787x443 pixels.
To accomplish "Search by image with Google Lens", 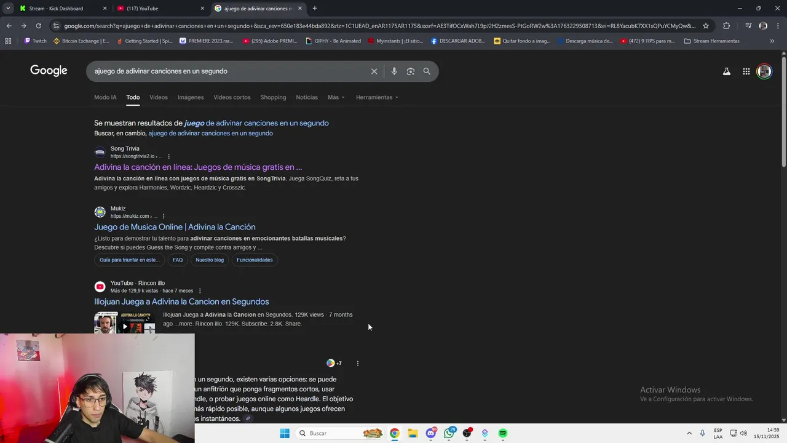I will (411, 71).
